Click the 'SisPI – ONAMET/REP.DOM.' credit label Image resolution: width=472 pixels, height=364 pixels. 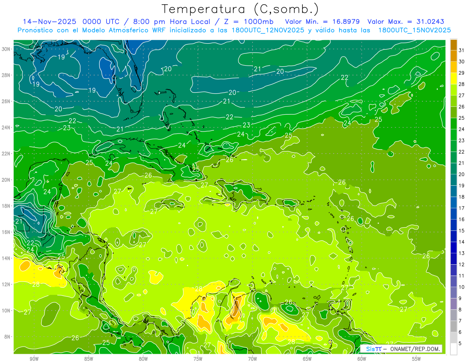click(x=402, y=349)
